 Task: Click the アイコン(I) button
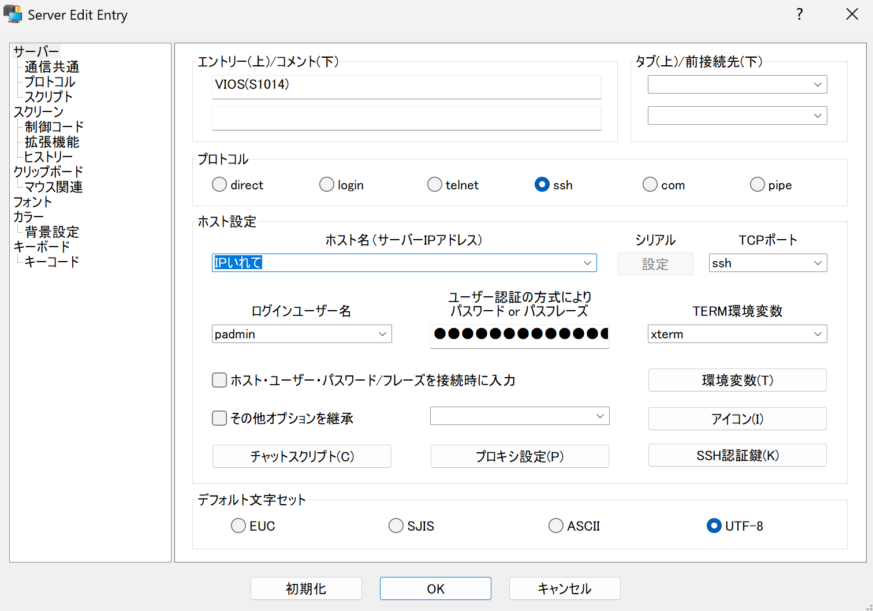[737, 419]
